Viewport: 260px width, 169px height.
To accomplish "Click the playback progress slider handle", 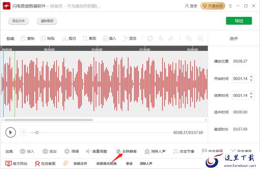I will point(37,133).
